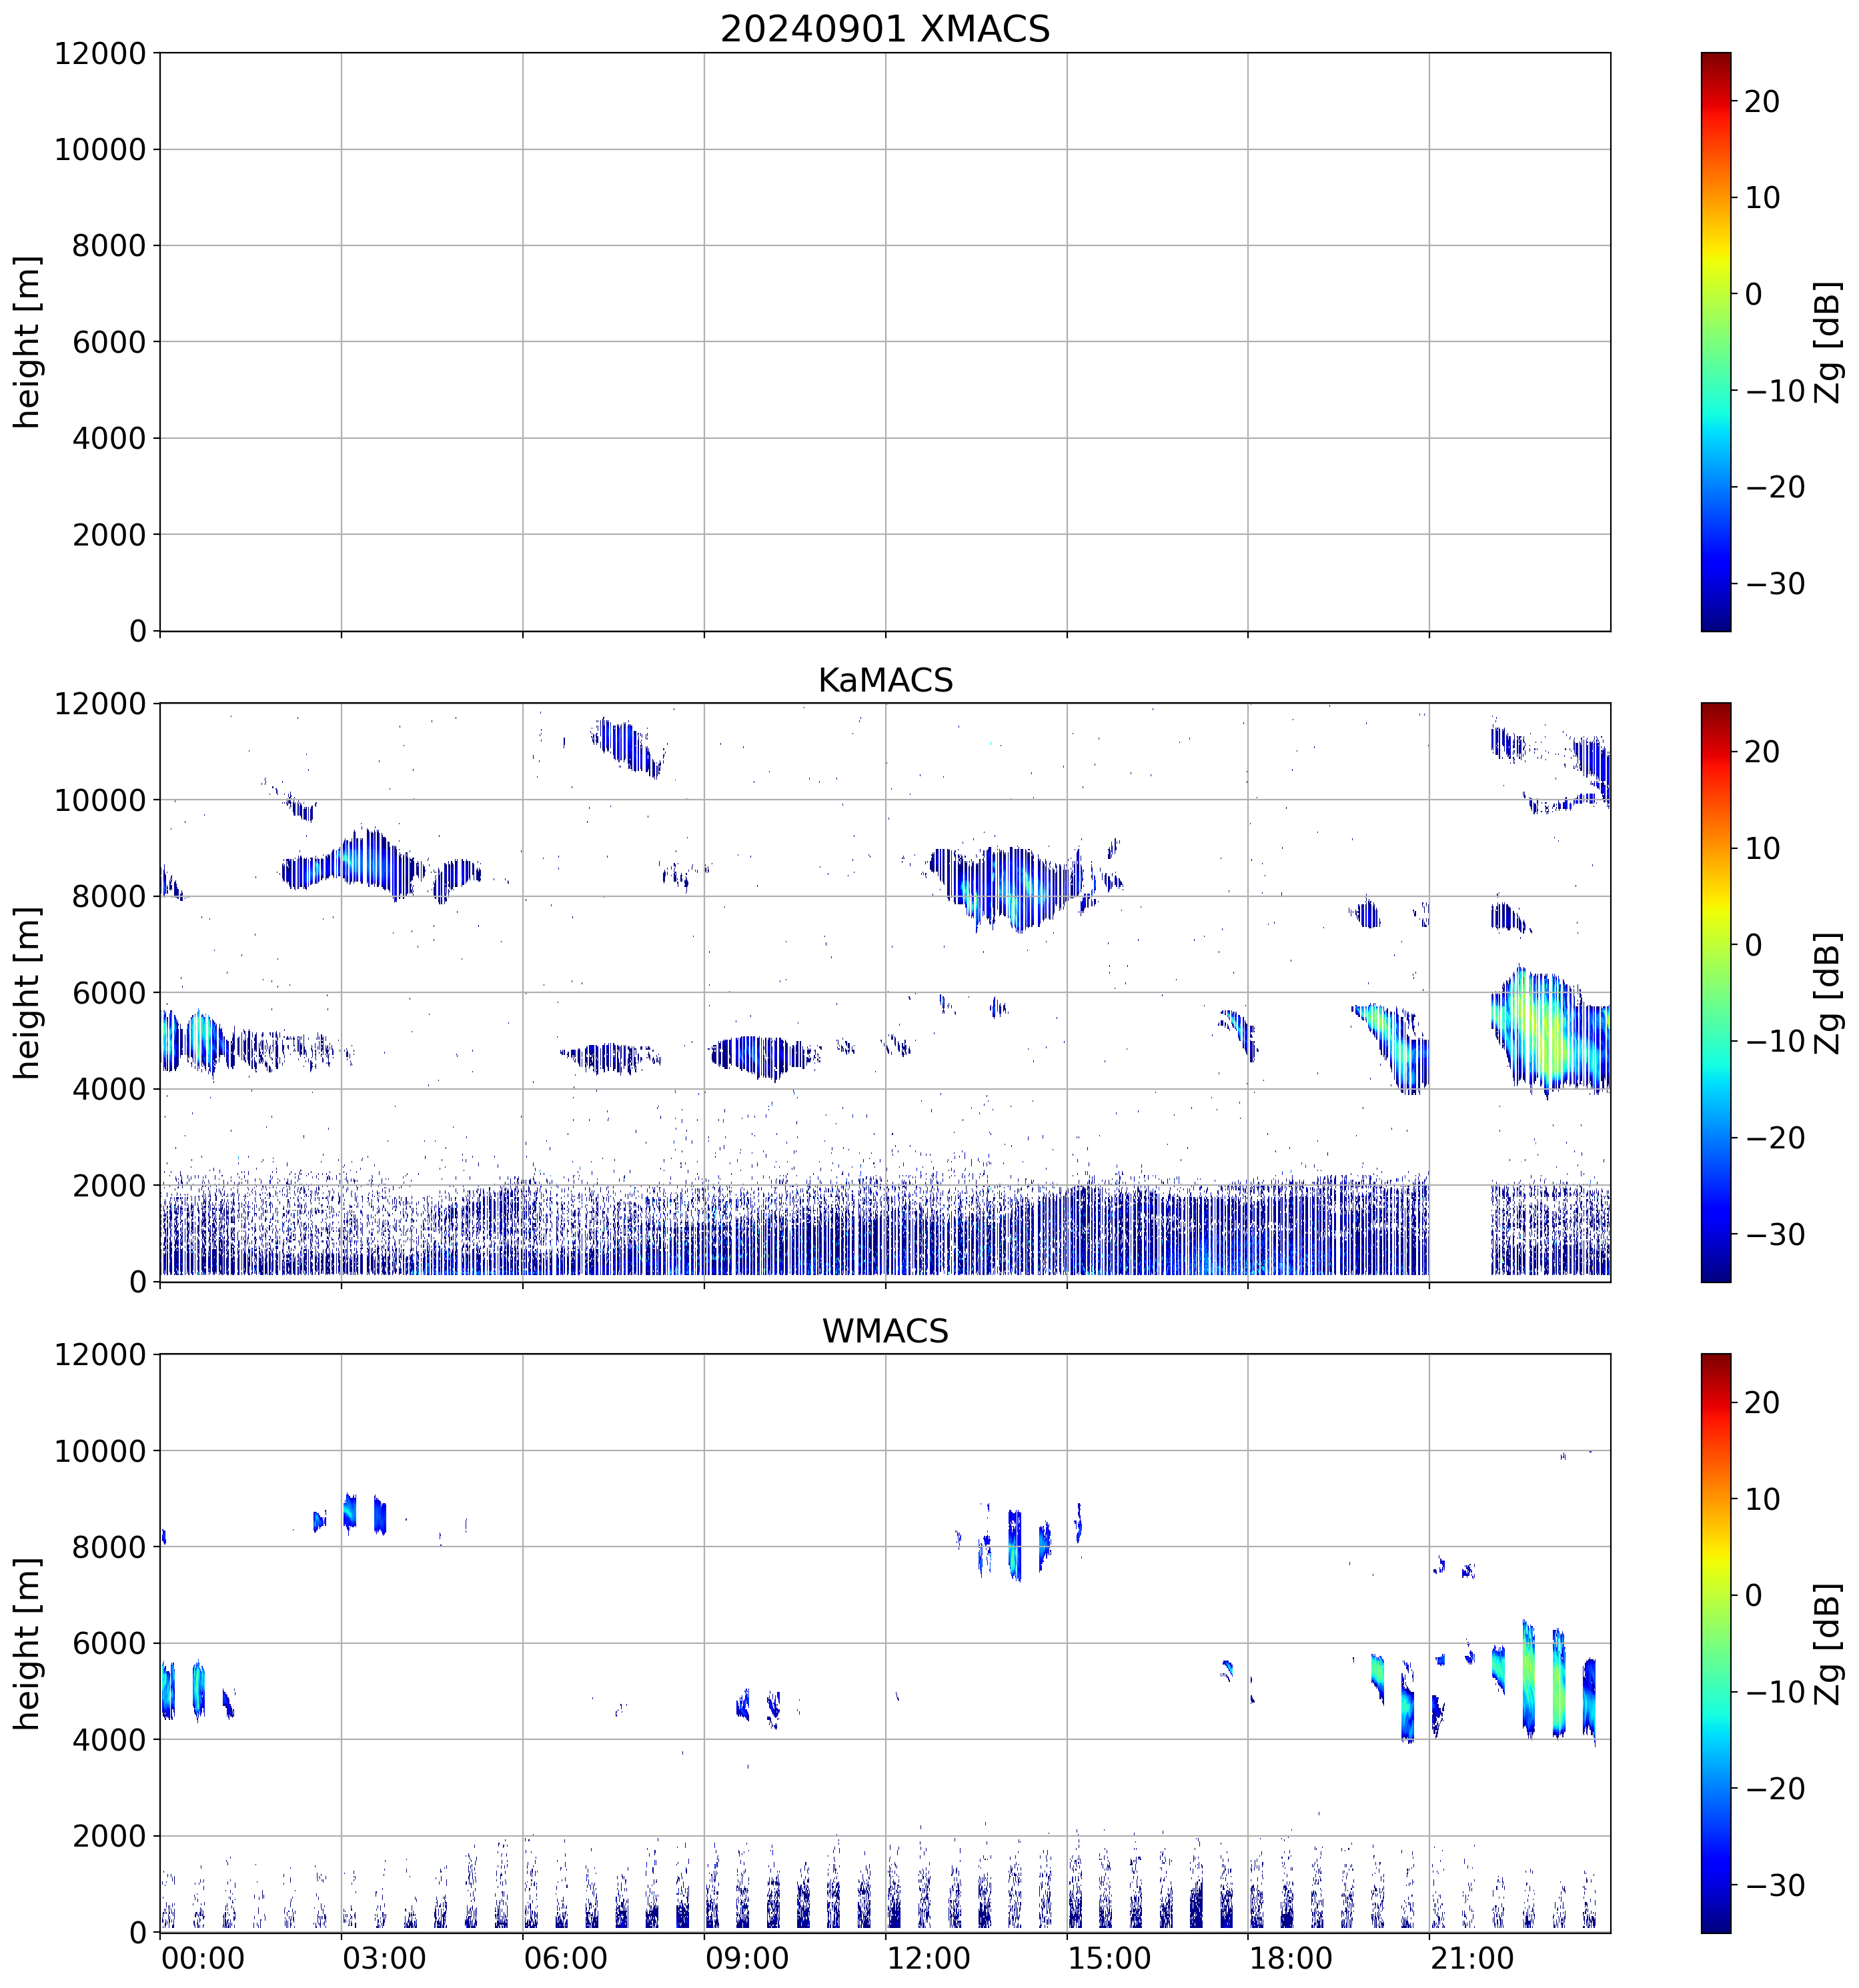
Task: Click the WMACS panel title
Action: 884,1331
